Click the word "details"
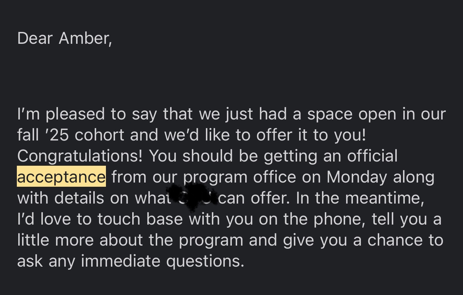The height and width of the screenshot is (295, 463). coord(79,198)
